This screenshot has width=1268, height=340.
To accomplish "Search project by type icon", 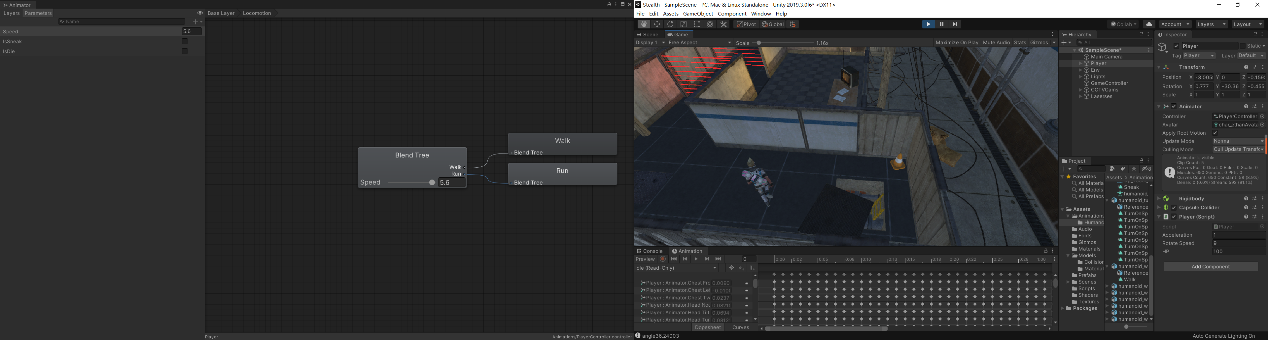I will coord(1112,169).
